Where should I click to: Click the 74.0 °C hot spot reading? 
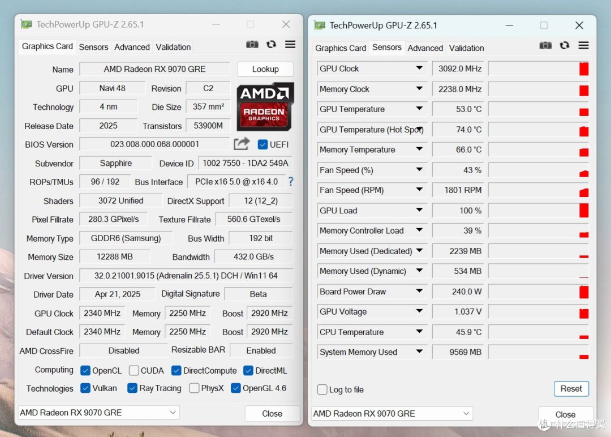click(458, 130)
